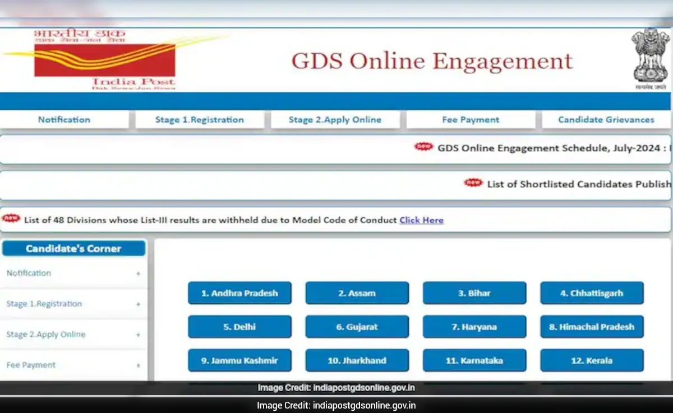Click the new badge beside 48 Divisions notice
The image size is (673, 413).
coord(11,218)
